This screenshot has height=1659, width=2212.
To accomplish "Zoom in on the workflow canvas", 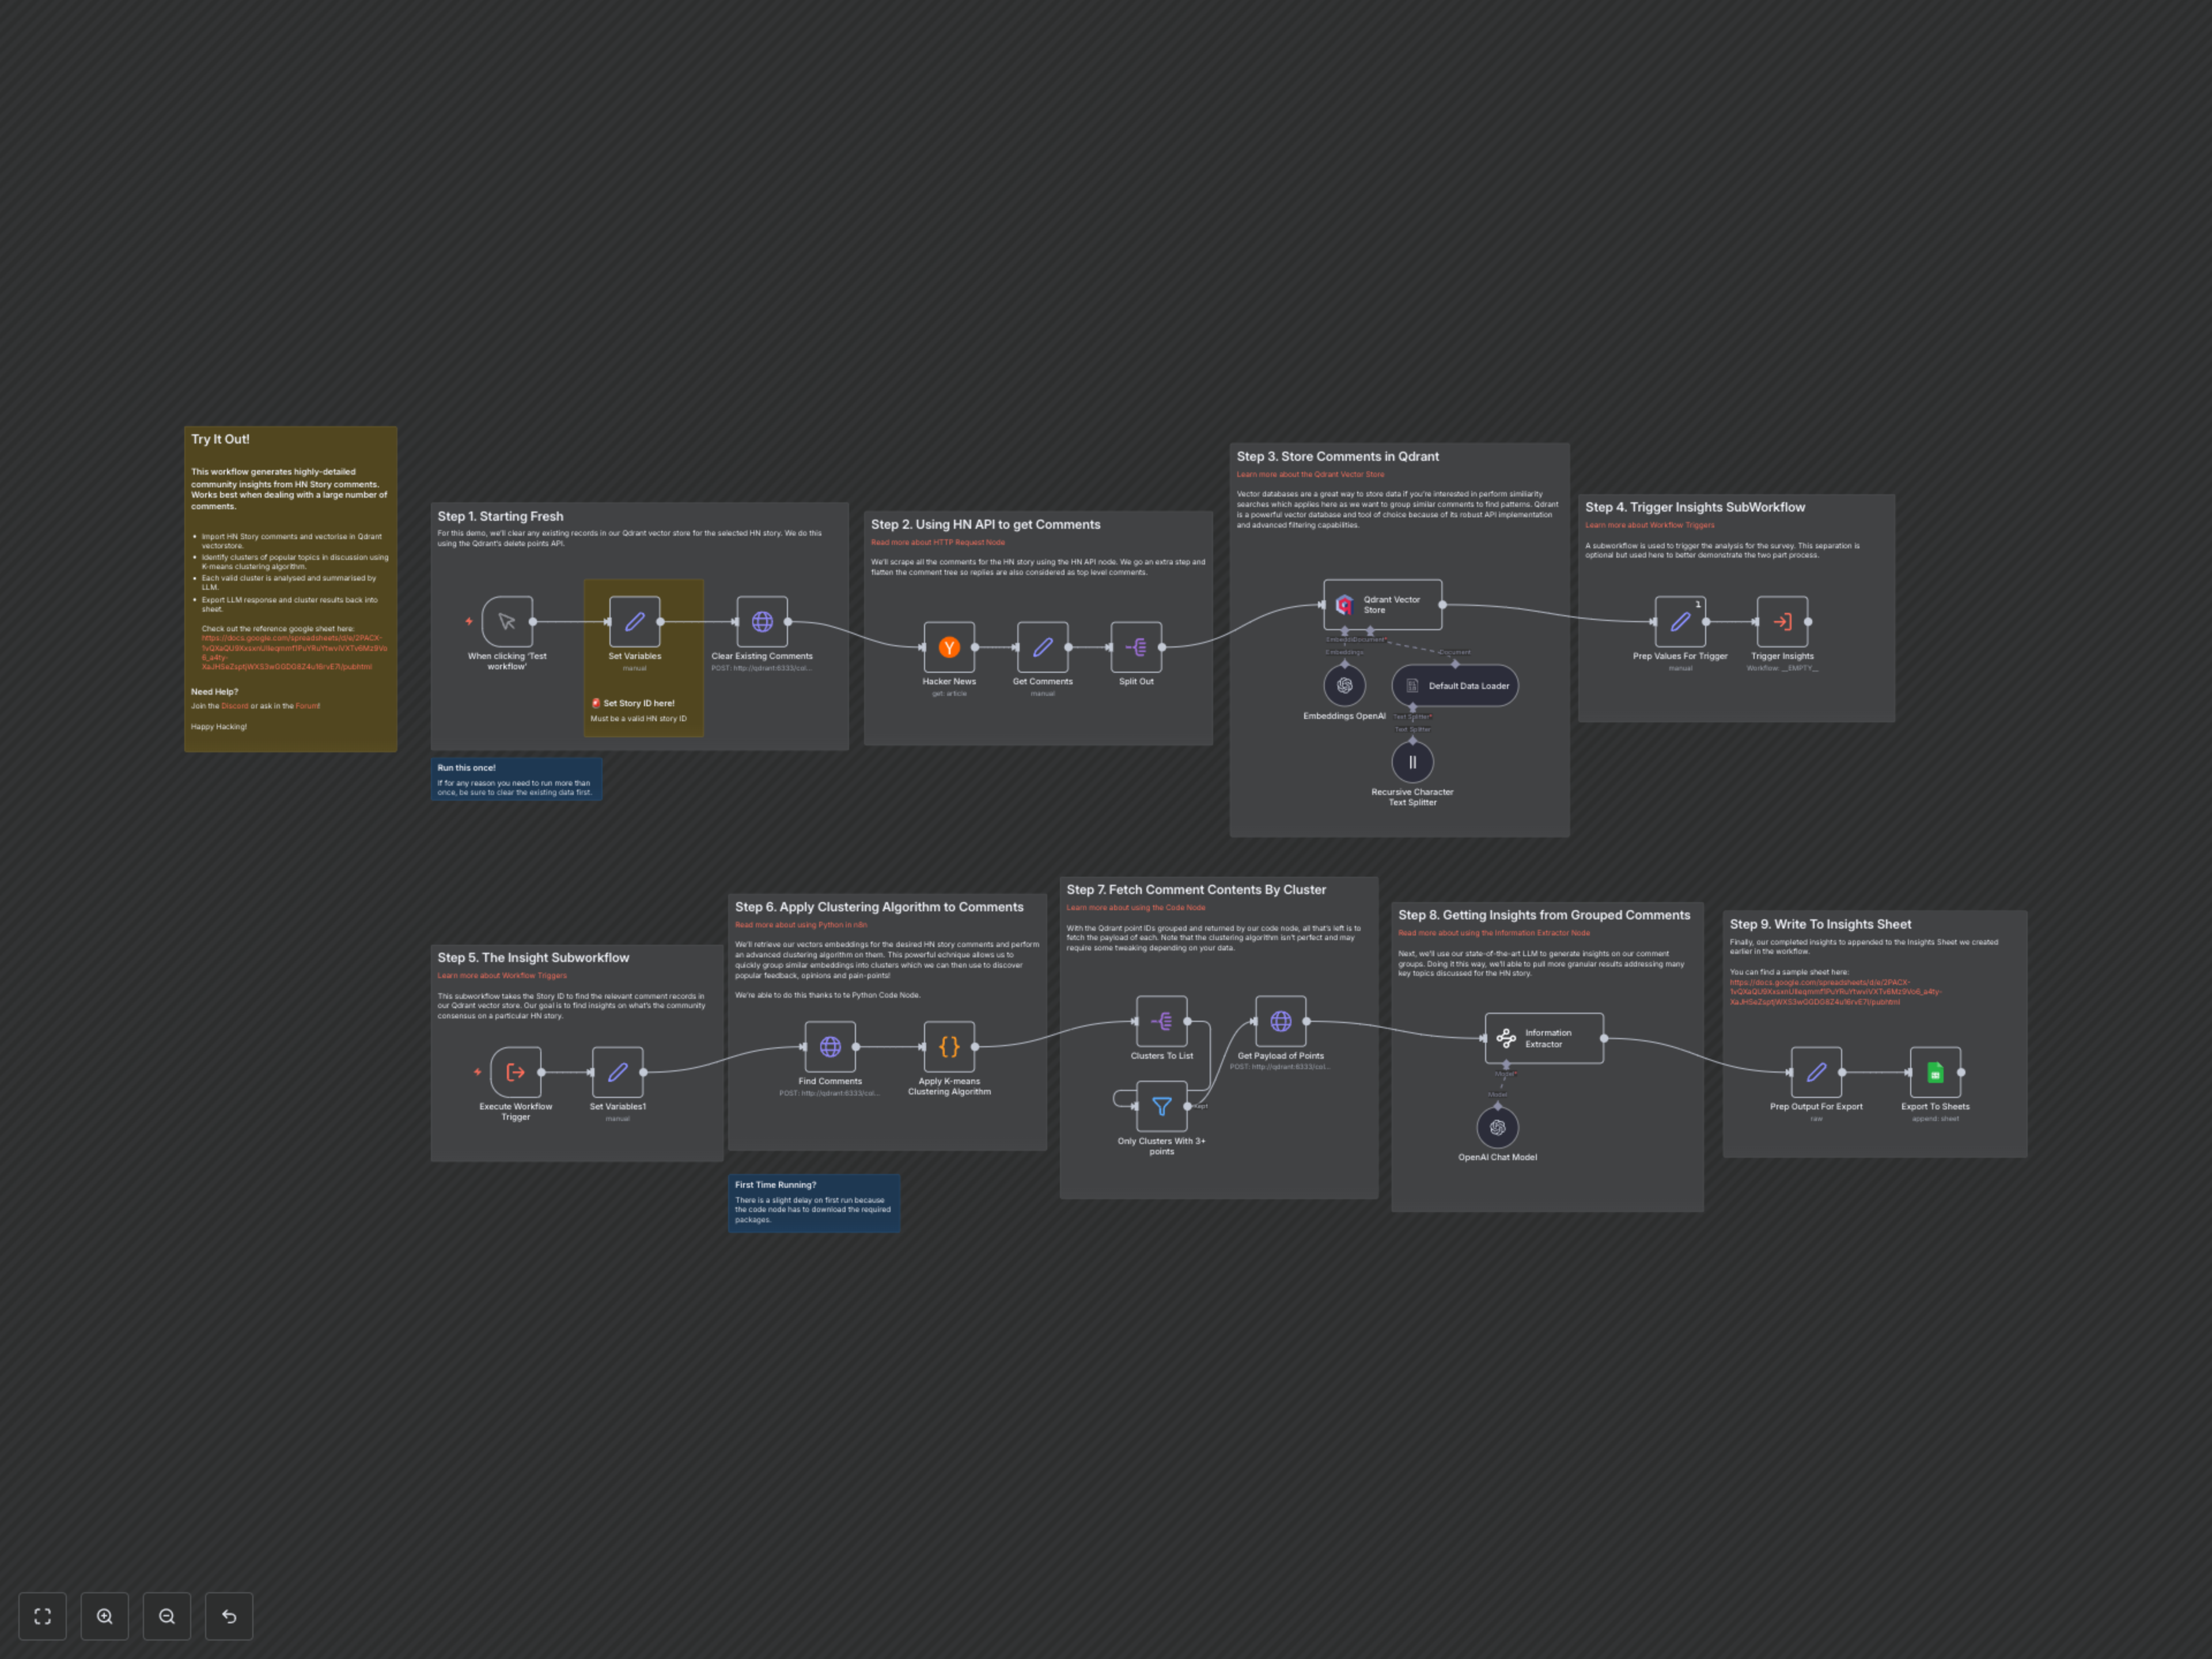I will pyautogui.click(x=104, y=1615).
